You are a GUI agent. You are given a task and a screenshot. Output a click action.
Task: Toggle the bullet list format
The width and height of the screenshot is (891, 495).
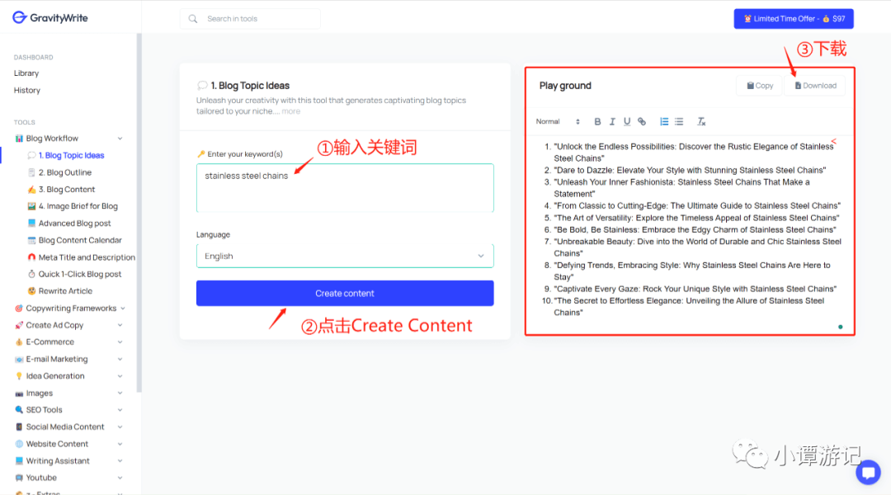pos(679,121)
